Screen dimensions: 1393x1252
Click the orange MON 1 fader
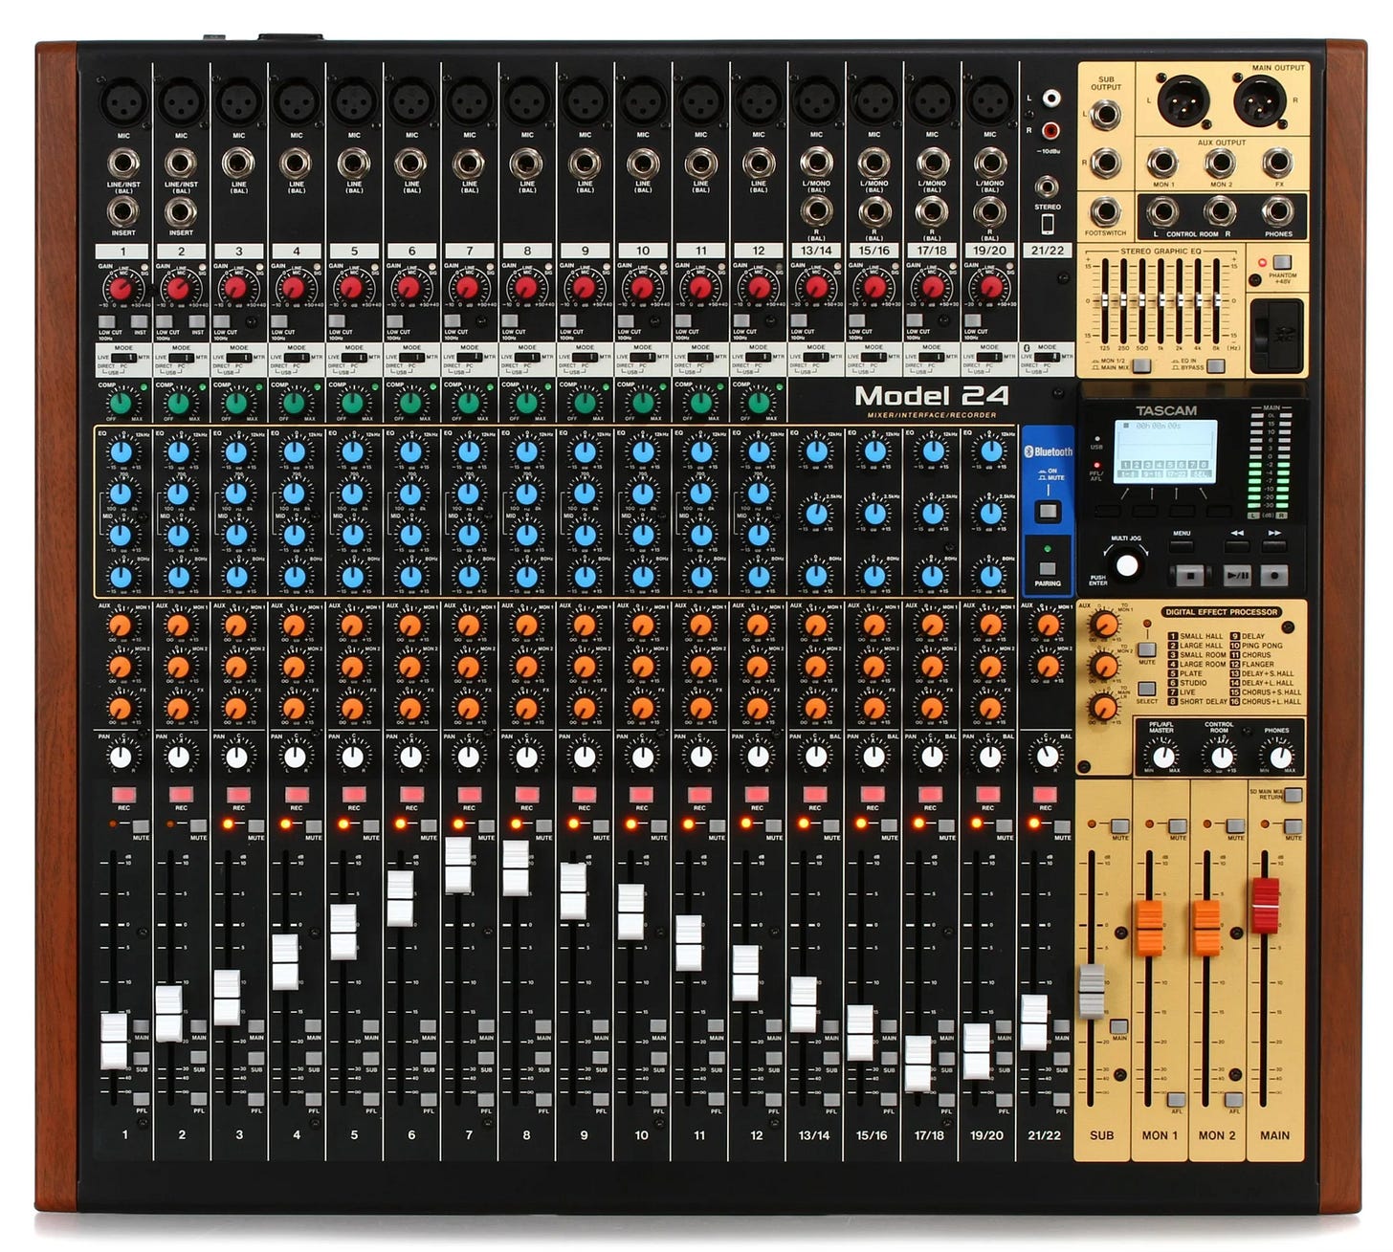[x=1149, y=928]
